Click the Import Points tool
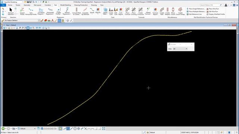Viewport: 239px width, 134px height. (x=22, y=12)
